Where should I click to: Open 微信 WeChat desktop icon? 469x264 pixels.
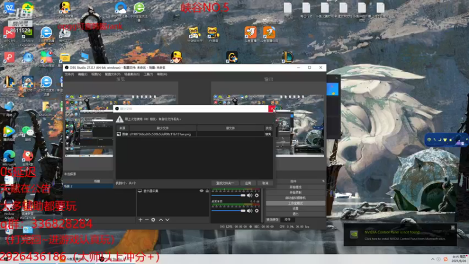click(x=28, y=133)
